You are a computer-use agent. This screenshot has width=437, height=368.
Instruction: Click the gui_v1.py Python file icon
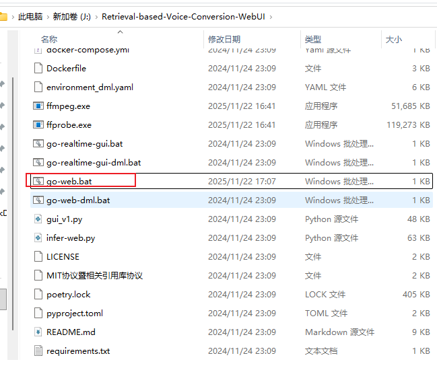click(x=38, y=219)
